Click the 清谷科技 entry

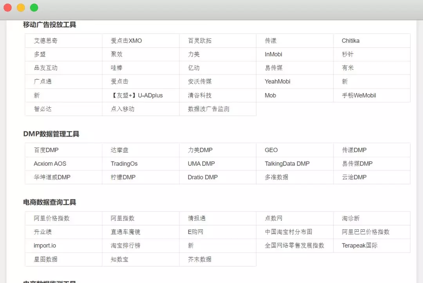pos(200,95)
